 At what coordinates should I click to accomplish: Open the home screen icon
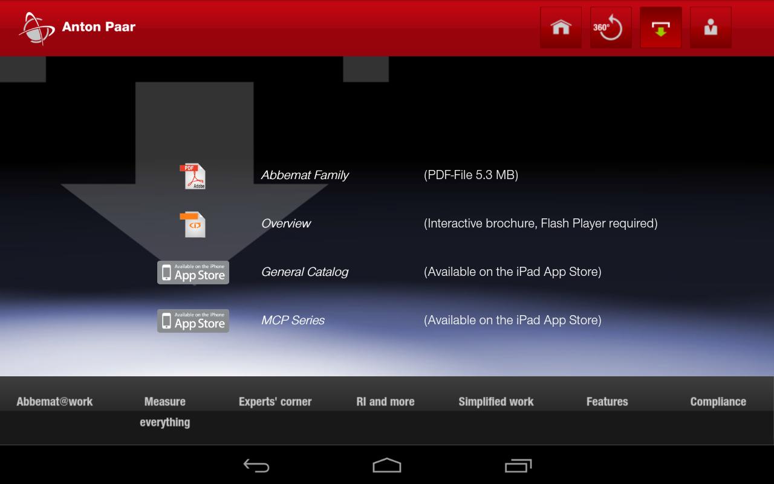pyautogui.click(x=561, y=27)
